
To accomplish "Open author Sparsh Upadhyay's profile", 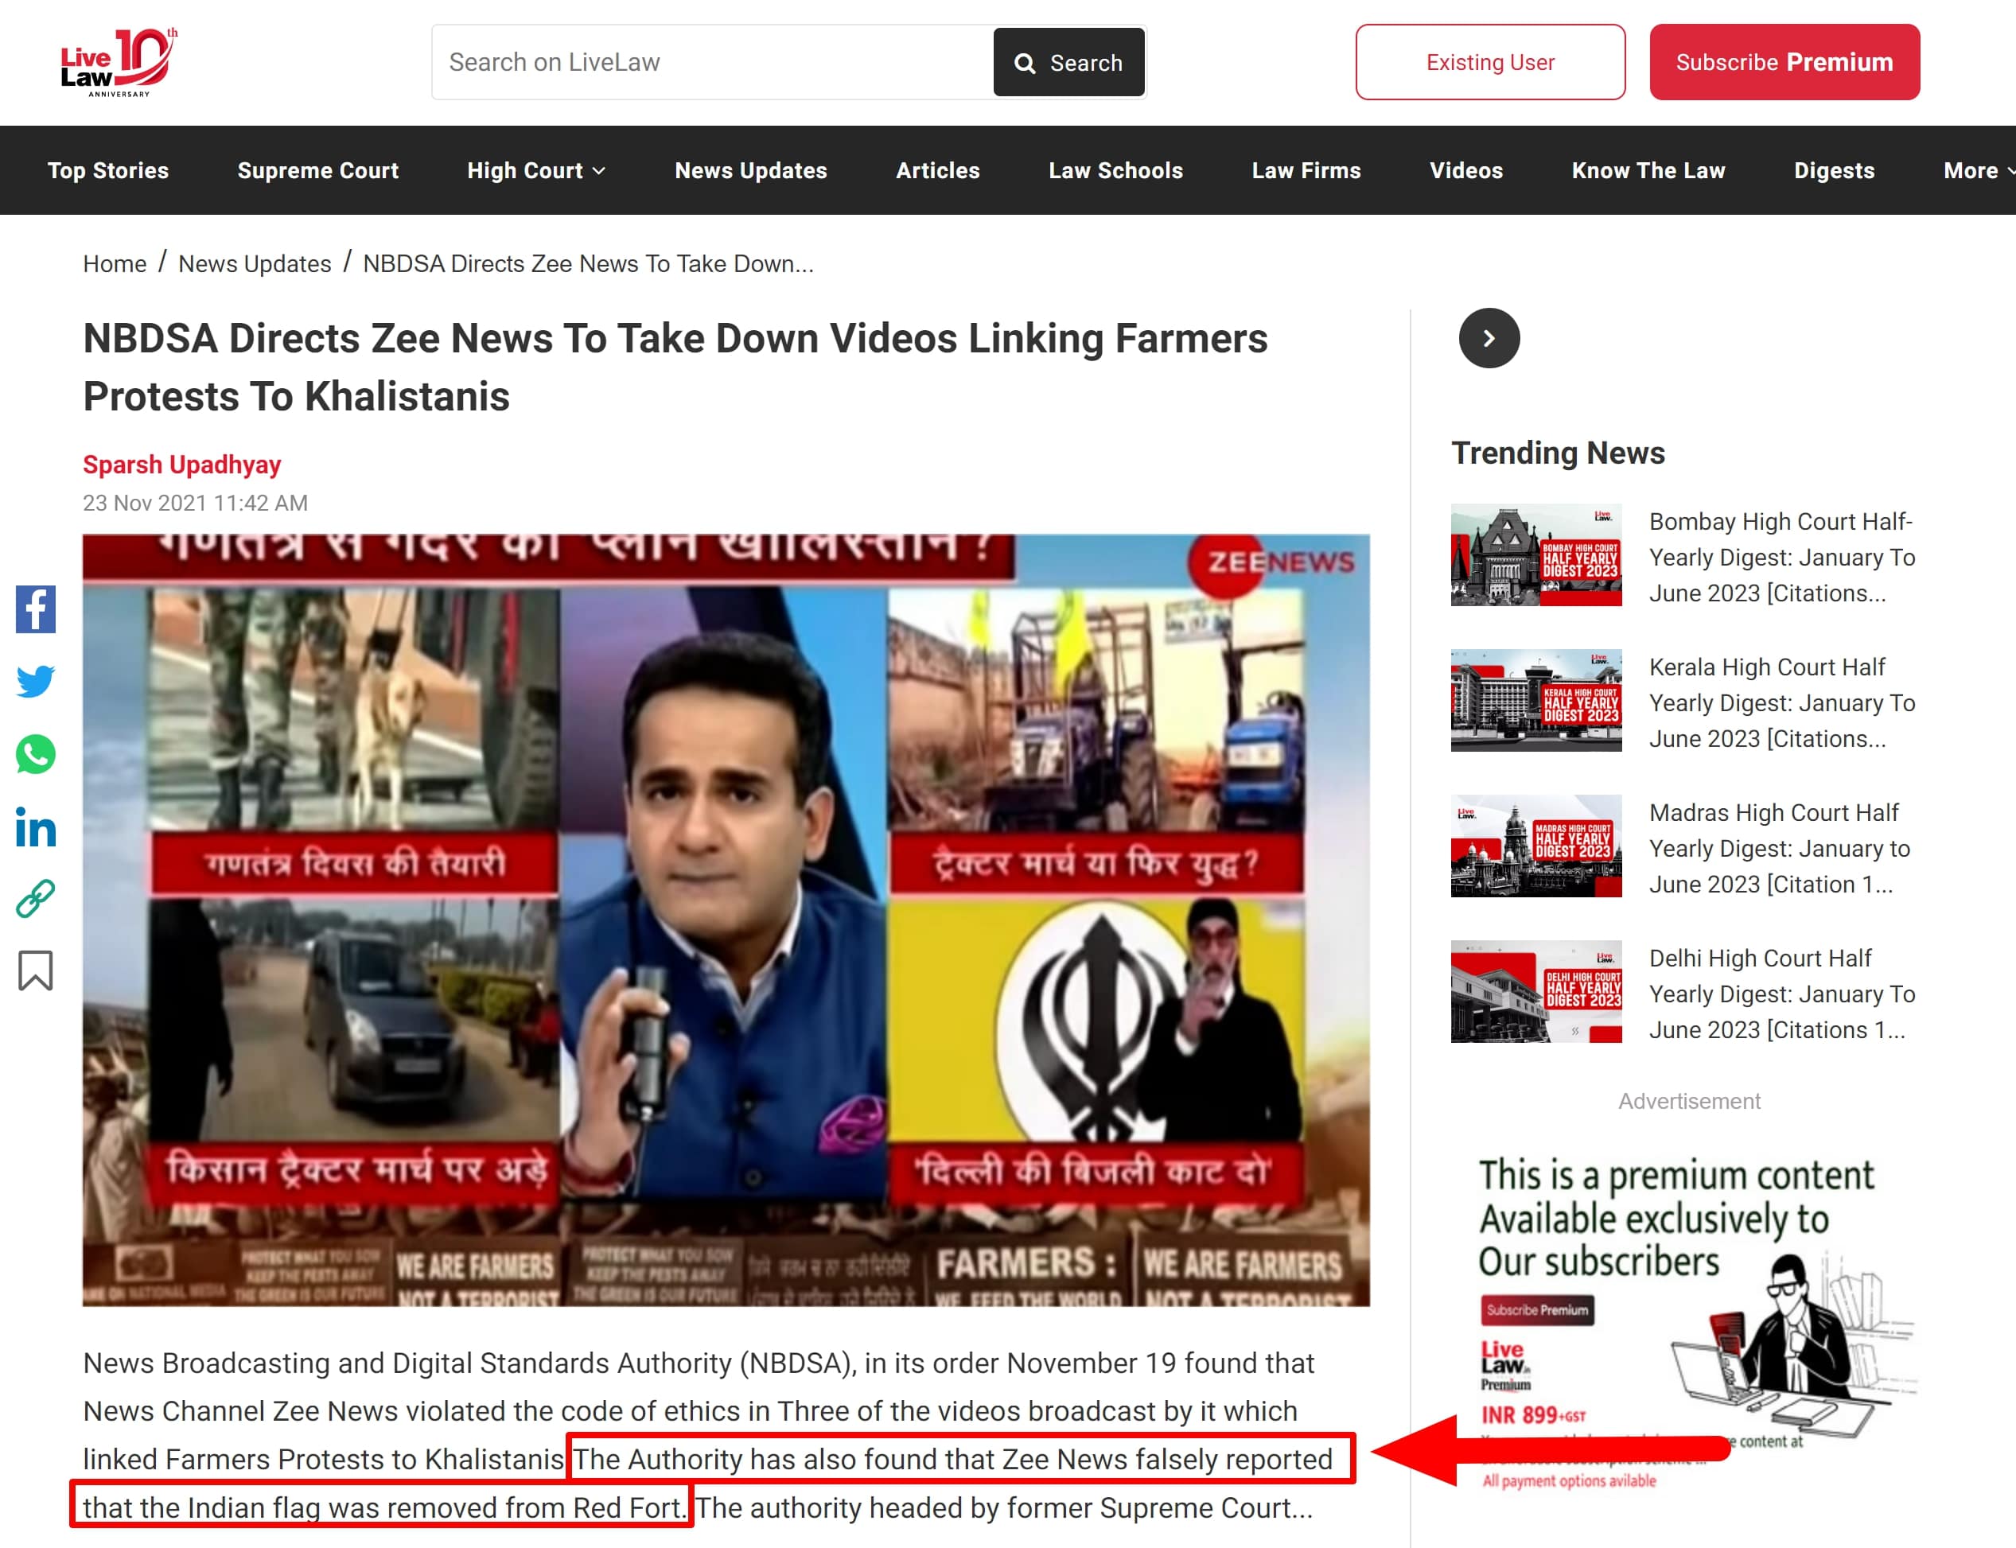I will (x=181, y=465).
